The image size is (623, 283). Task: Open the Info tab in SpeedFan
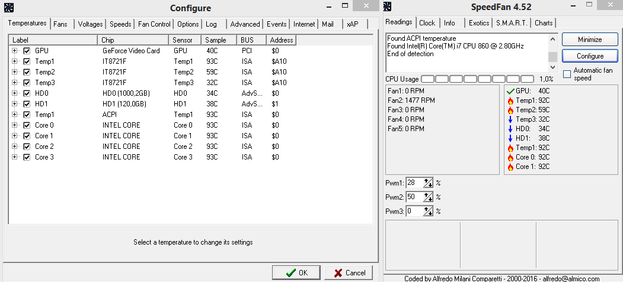452,23
